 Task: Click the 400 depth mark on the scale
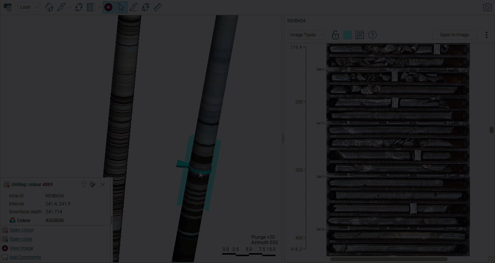pyautogui.click(x=299, y=238)
